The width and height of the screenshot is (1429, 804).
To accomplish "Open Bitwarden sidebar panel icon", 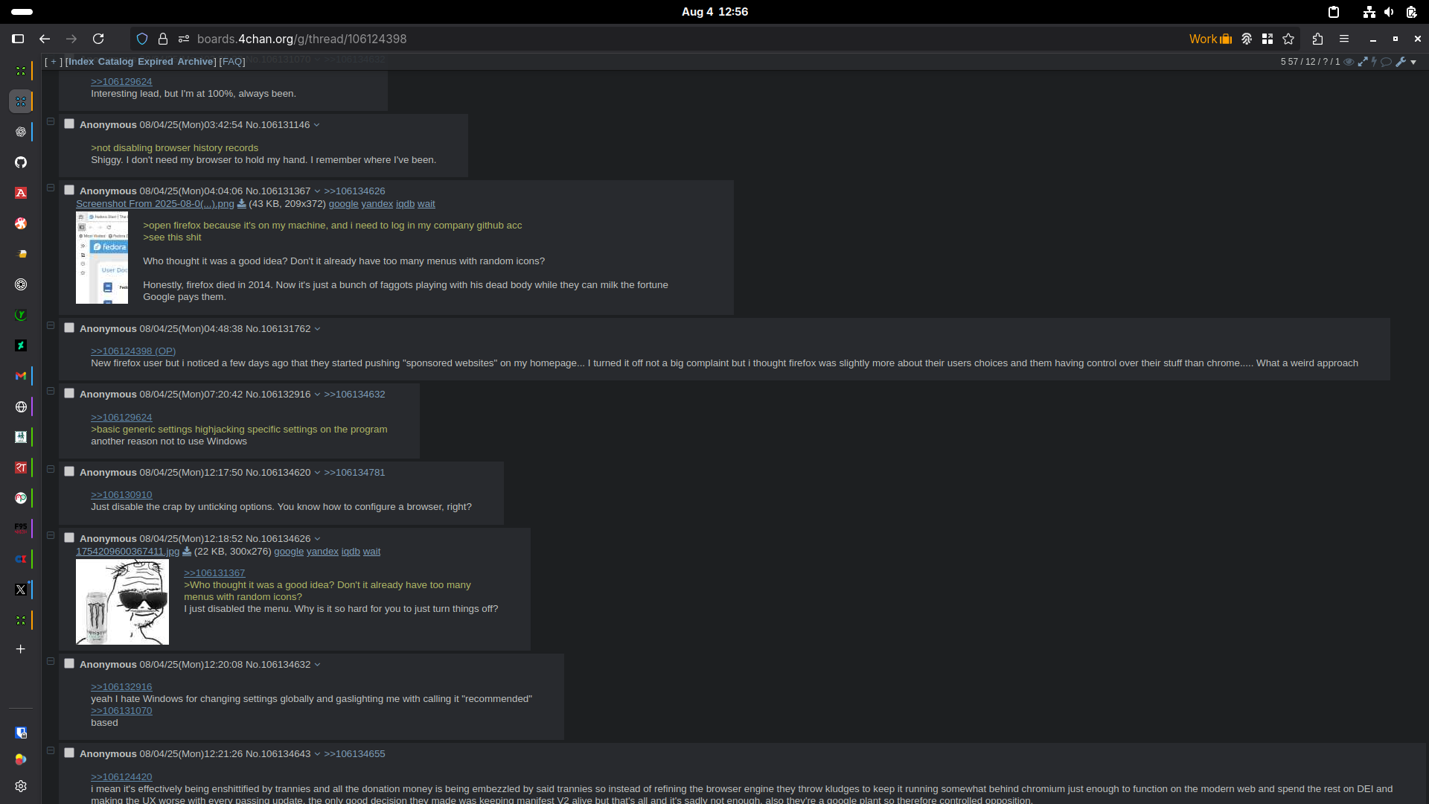I will 21,733.
